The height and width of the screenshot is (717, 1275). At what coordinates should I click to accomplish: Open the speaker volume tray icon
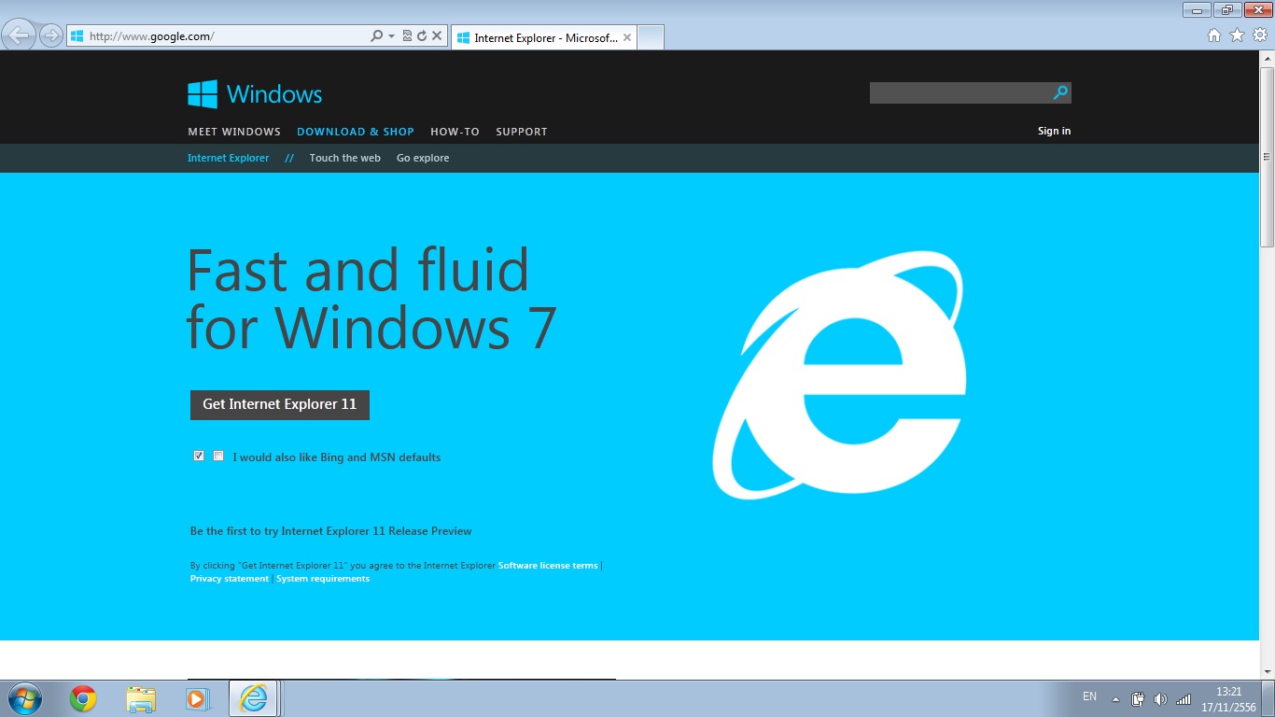click(1160, 699)
